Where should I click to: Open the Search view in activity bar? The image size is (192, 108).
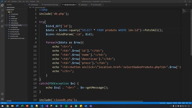pyautogui.click(x=2, y=10)
